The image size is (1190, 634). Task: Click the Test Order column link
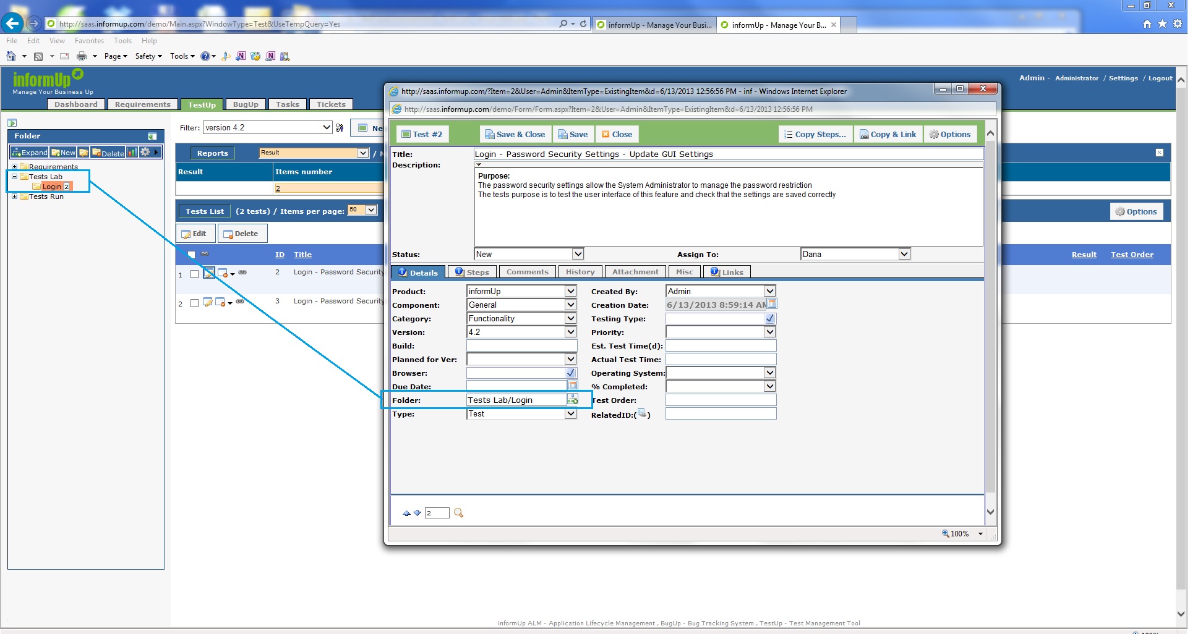coord(1132,255)
